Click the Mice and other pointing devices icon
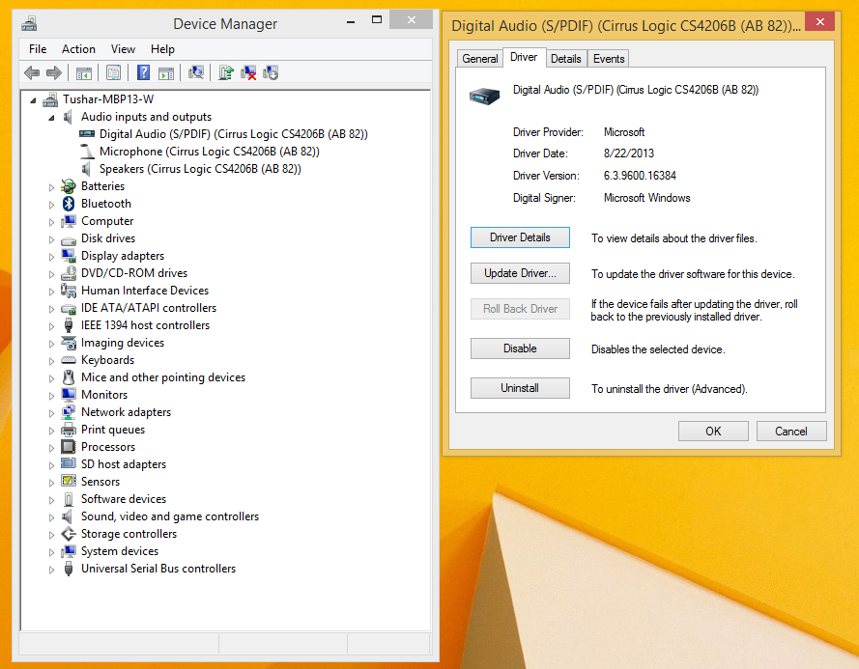859x669 pixels. click(68, 377)
